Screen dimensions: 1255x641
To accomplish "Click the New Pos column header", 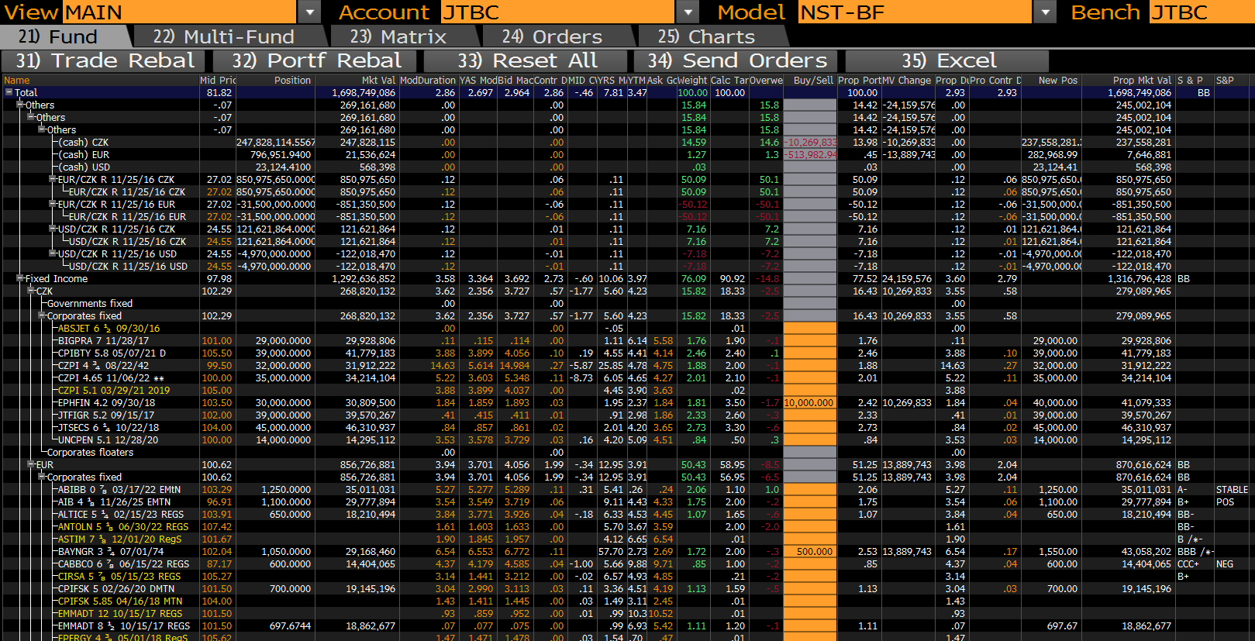I will coord(1051,81).
